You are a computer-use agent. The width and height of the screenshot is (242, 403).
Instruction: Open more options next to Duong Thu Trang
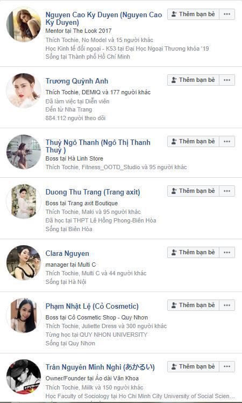[227, 191]
